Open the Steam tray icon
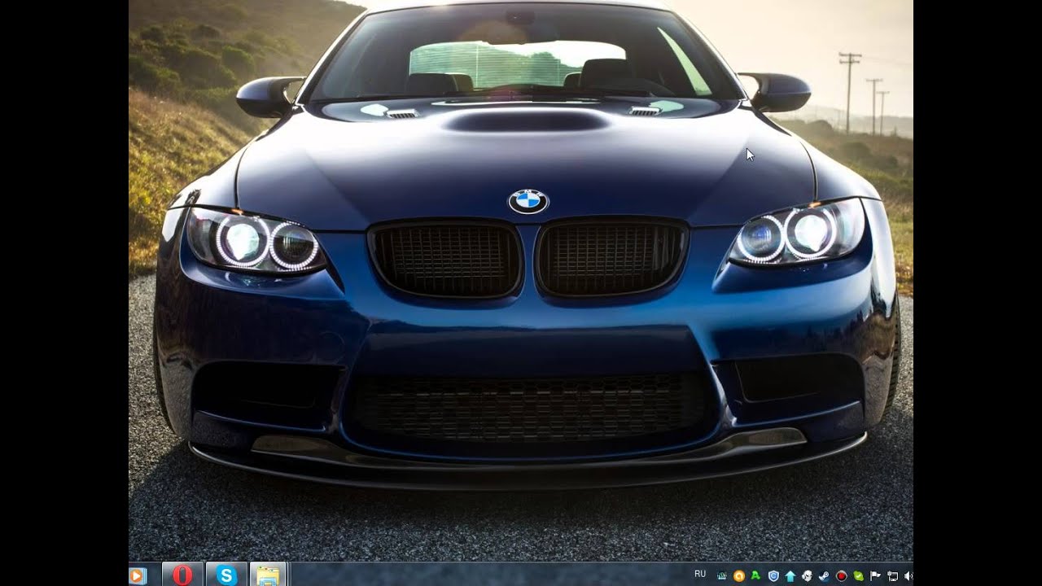1042x586 pixels. click(824, 575)
